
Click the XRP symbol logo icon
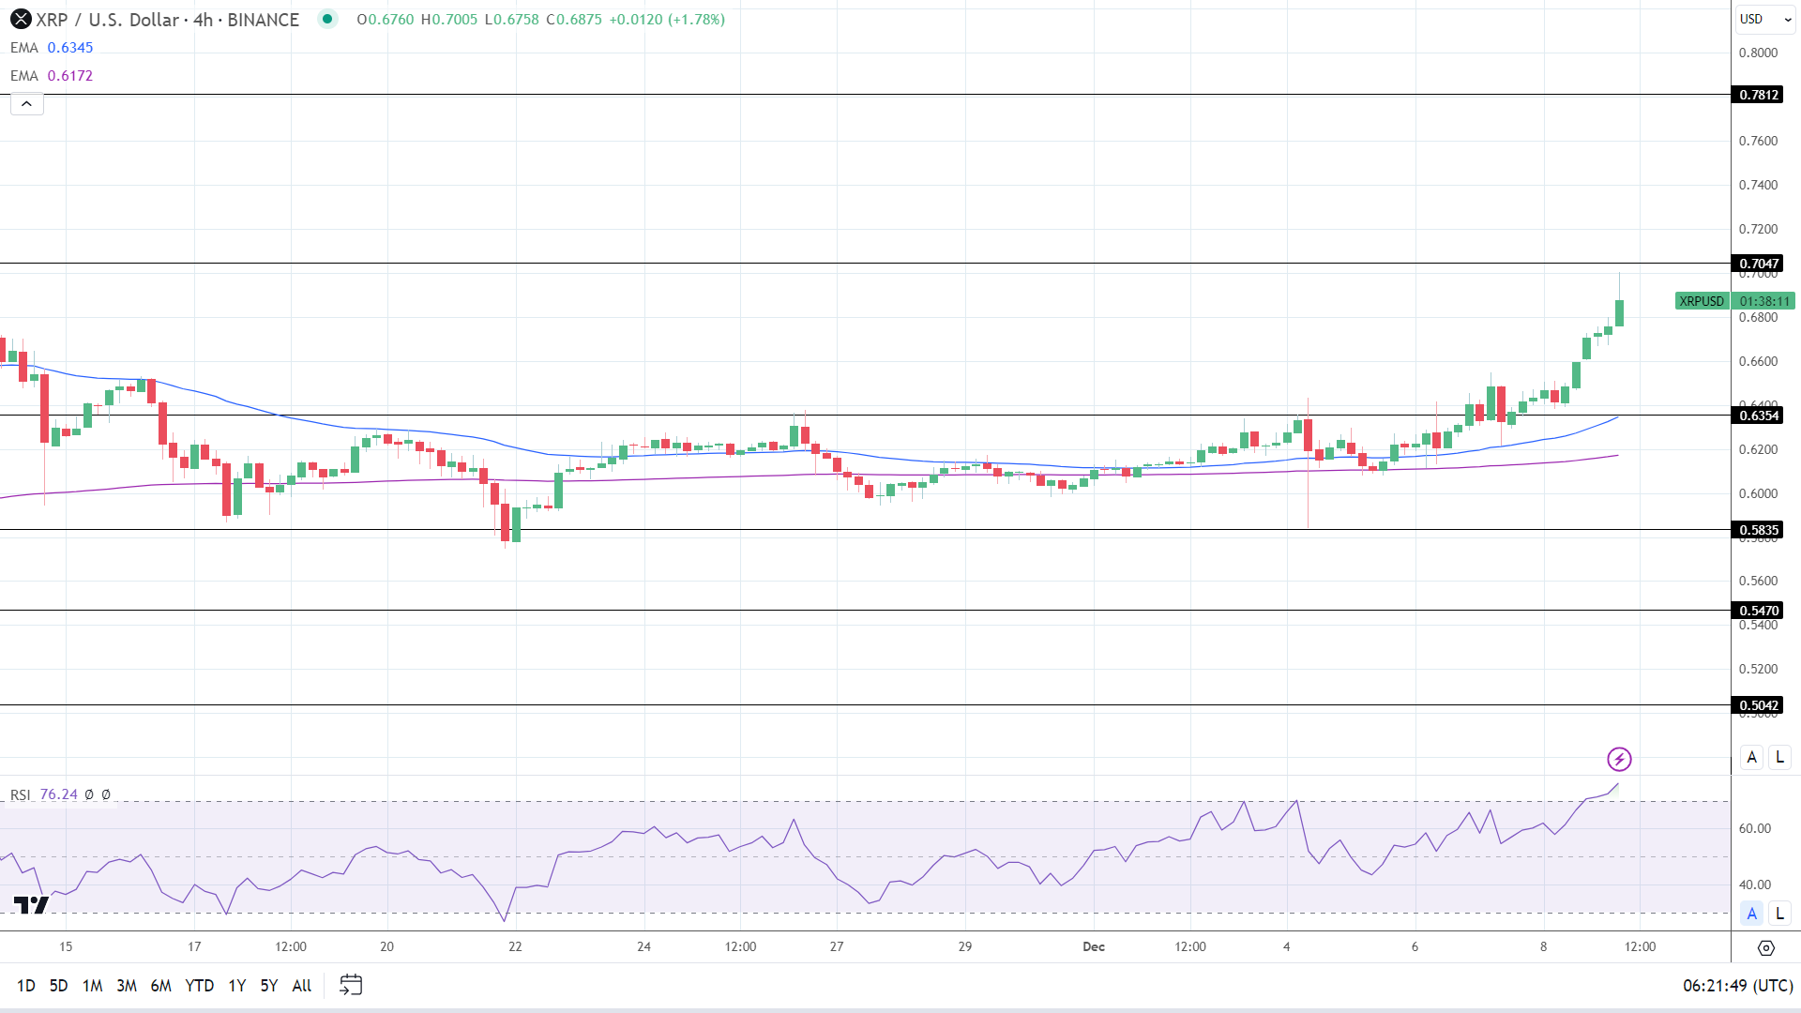[x=20, y=19]
